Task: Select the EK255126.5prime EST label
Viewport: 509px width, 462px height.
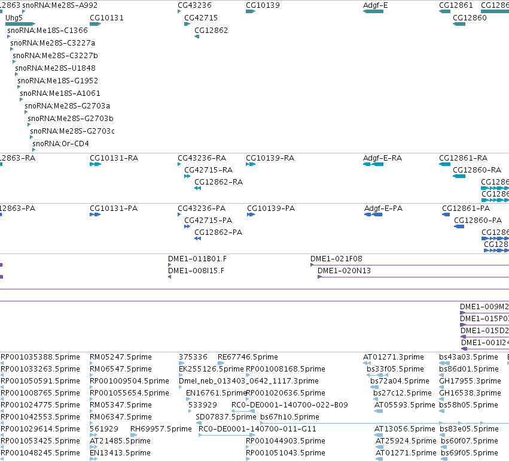Action: [x=211, y=369]
